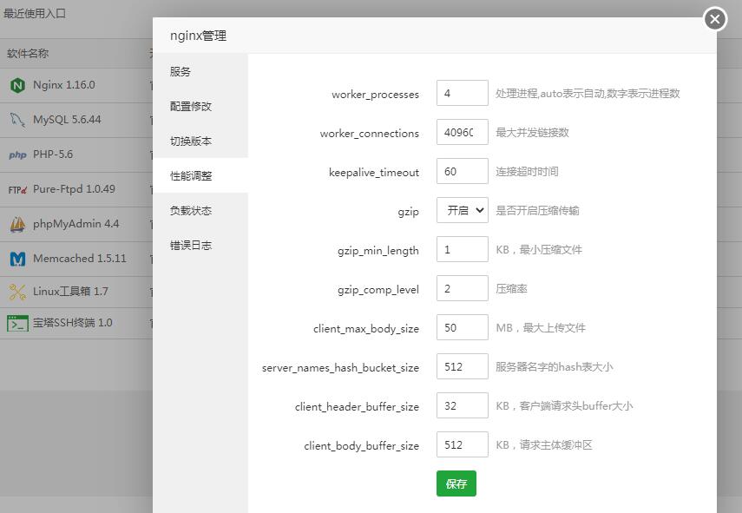Click the 软件名称 column header
Image resolution: width=742 pixels, height=513 pixels.
coord(28,54)
